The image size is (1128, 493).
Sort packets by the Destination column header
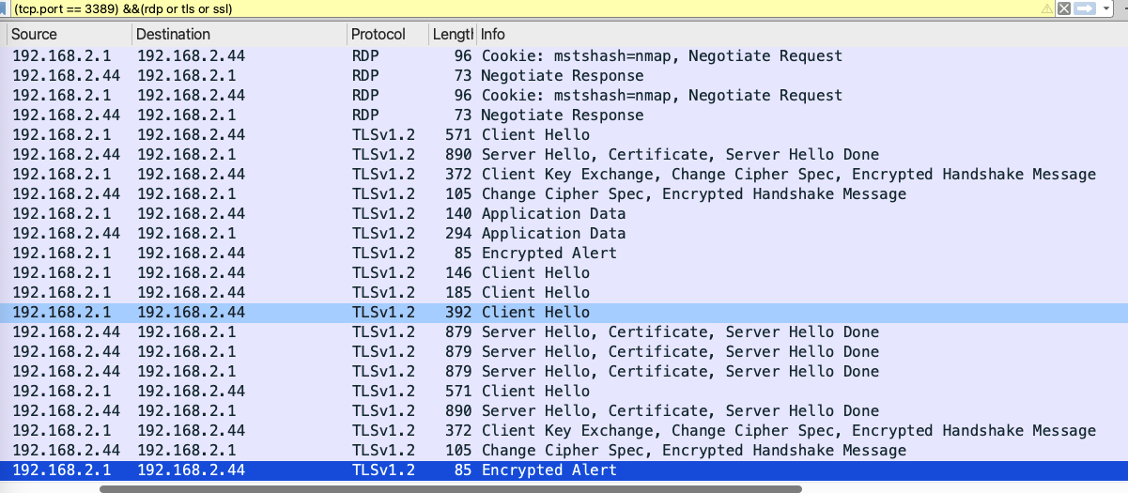pyautogui.click(x=240, y=35)
